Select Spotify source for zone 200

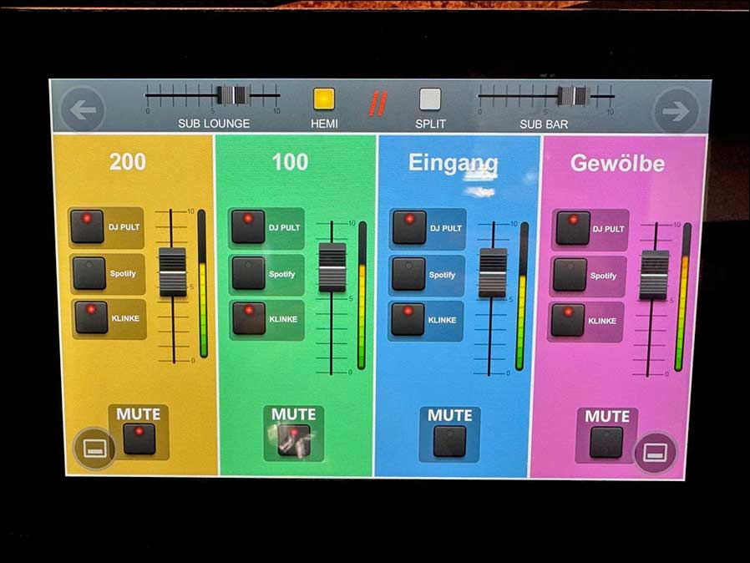[x=88, y=272]
